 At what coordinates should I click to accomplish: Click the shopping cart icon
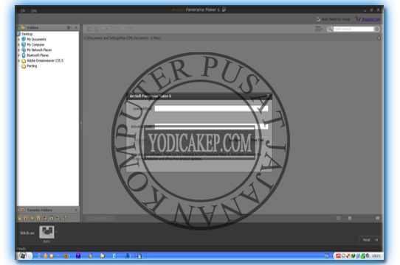(x=358, y=19)
